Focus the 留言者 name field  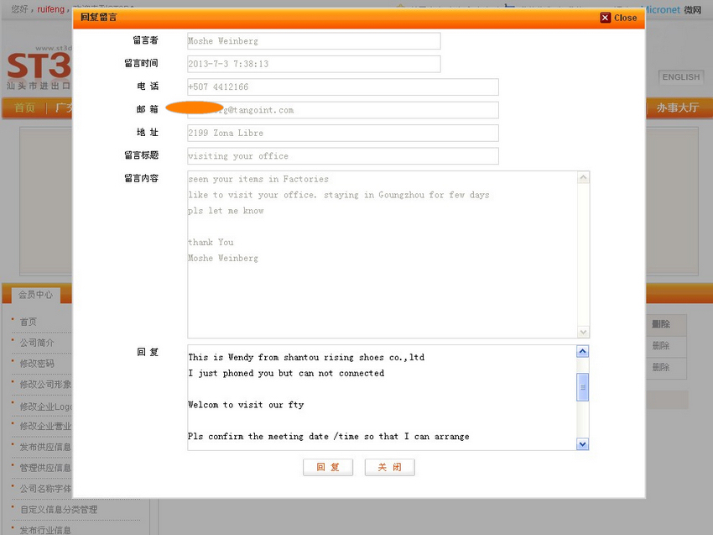pyautogui.click(x=313, y=41)
